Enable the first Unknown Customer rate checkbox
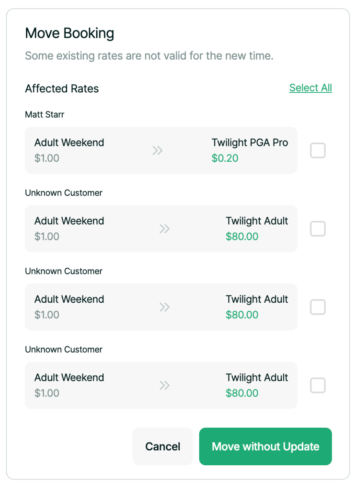Image resolution: width=356 pixels, height=488 pixels. (x=317, y=229)
